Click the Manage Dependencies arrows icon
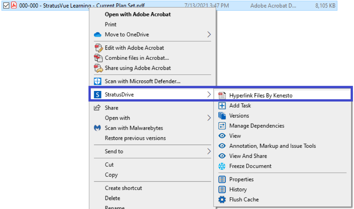This screenshot has height=209, width=354. [x=222, y=126]
